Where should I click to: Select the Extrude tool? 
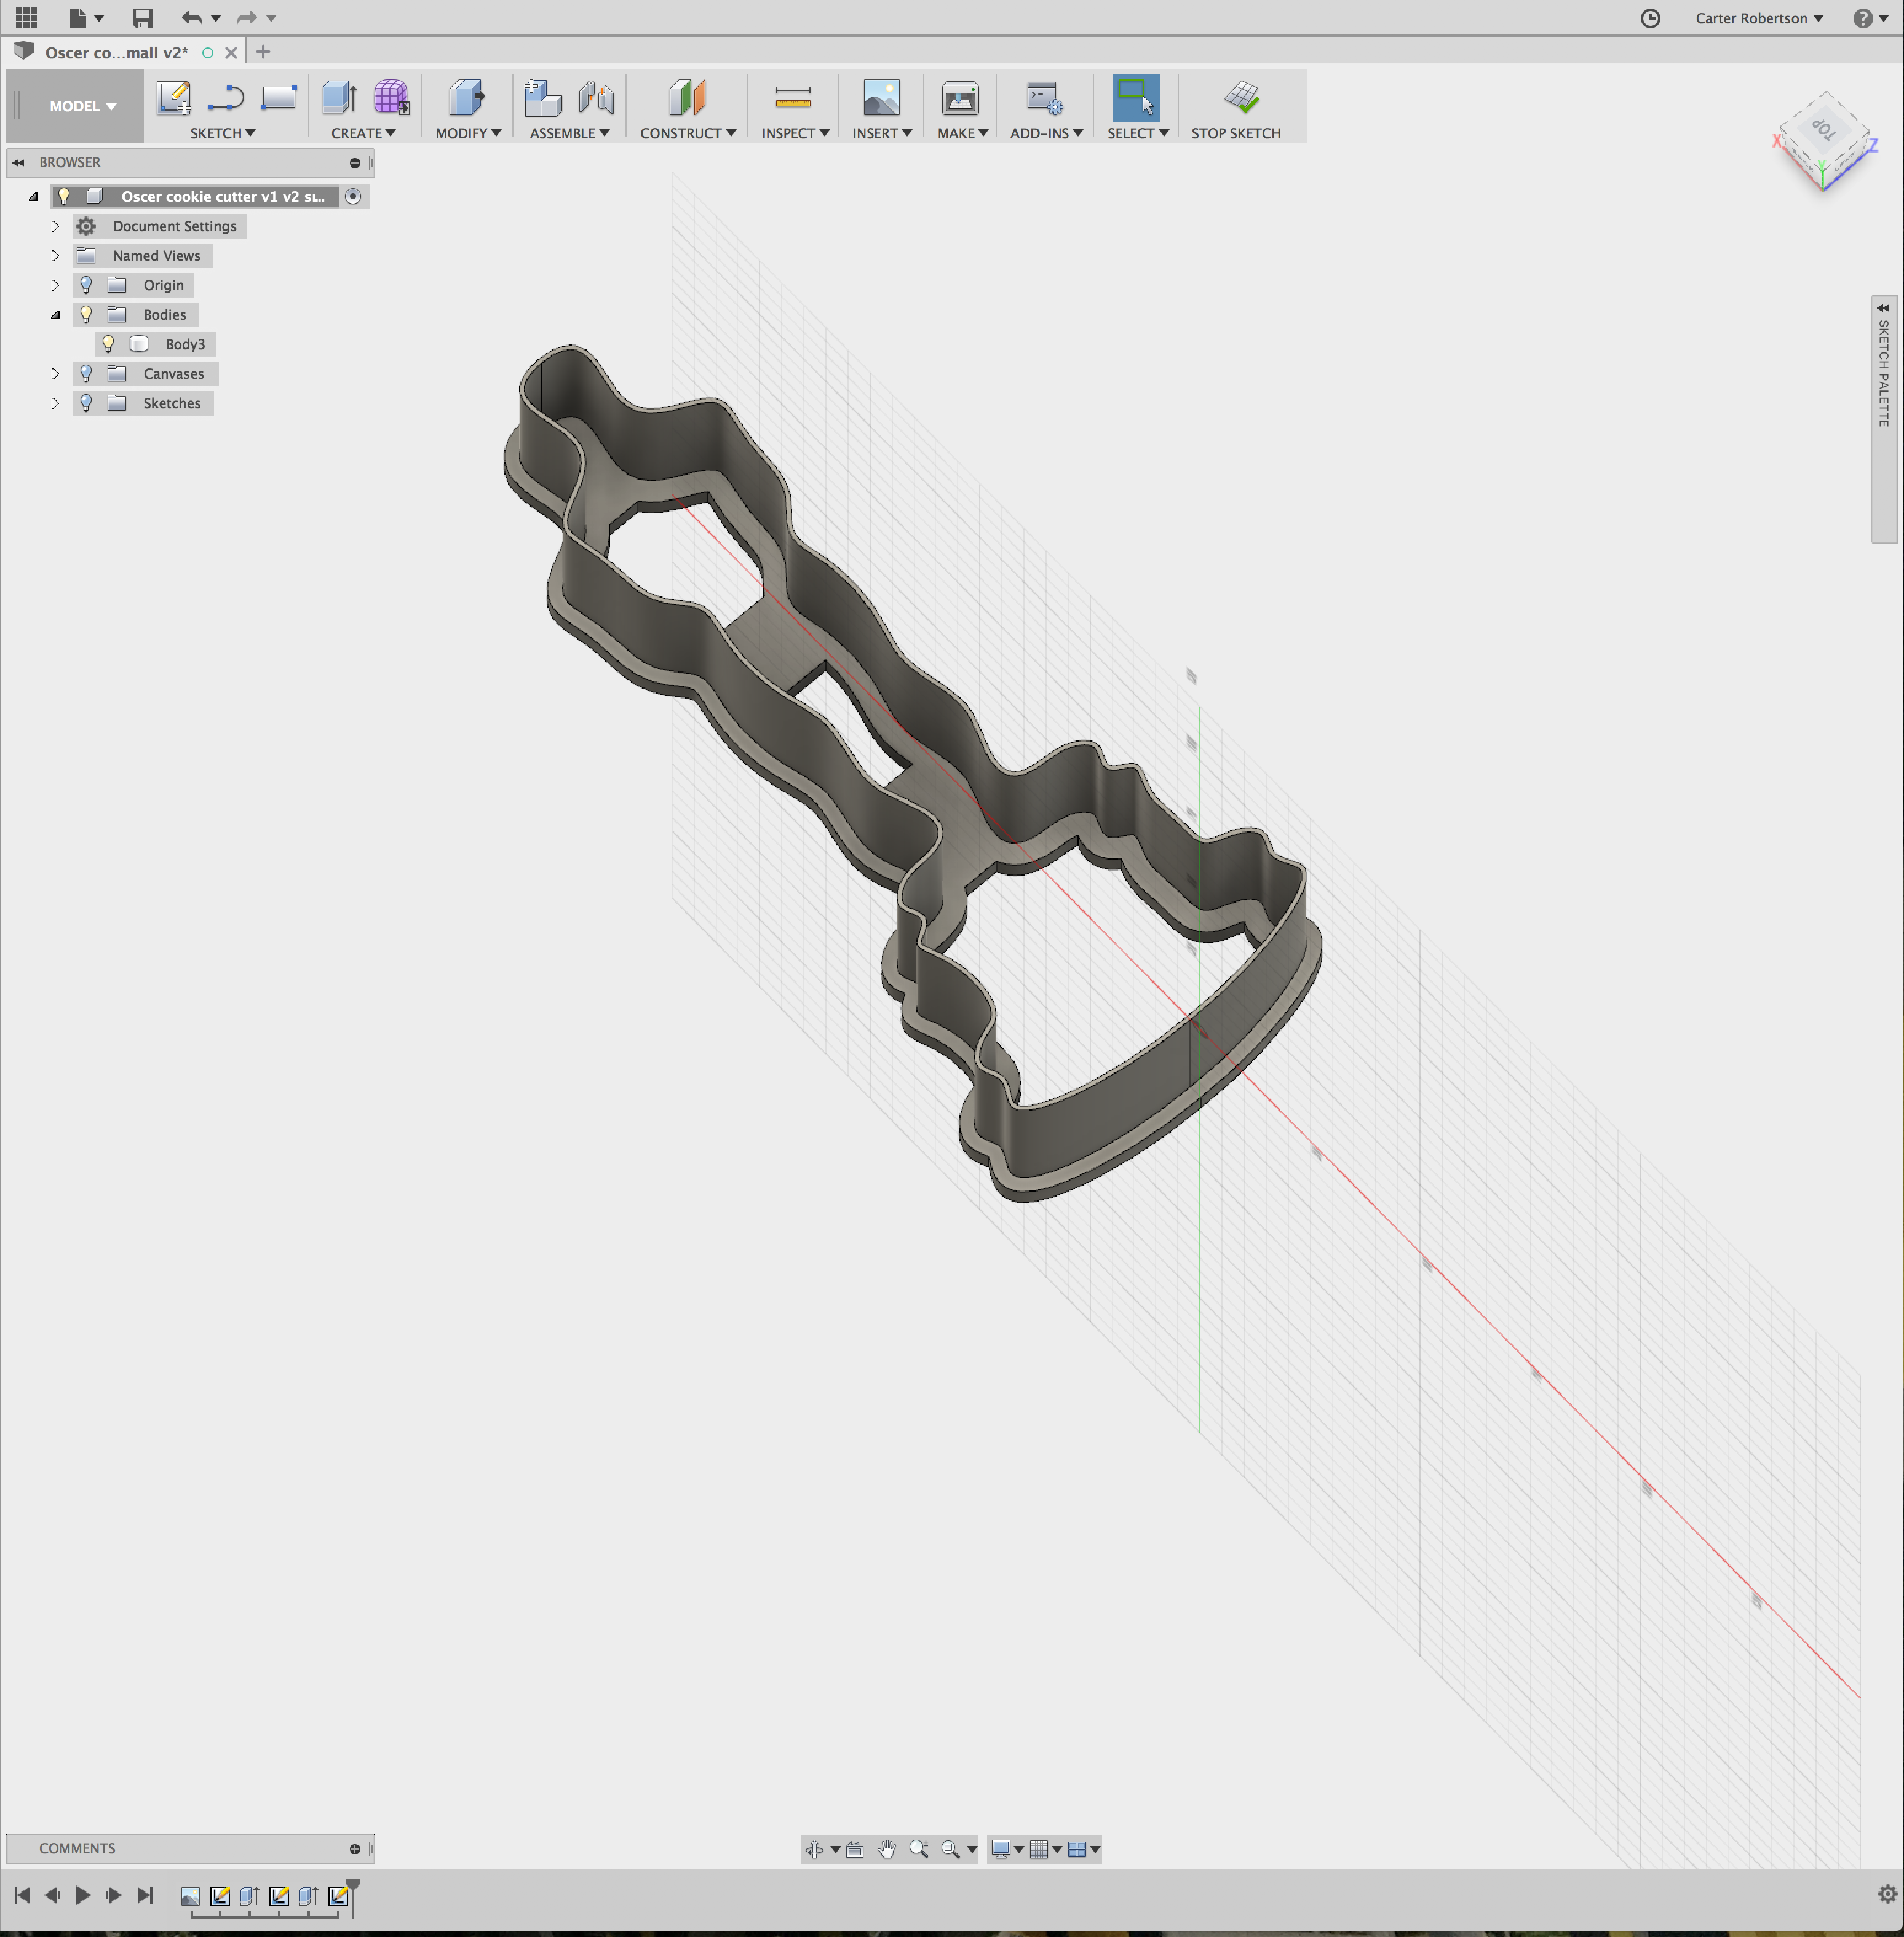tap(340, 98)
